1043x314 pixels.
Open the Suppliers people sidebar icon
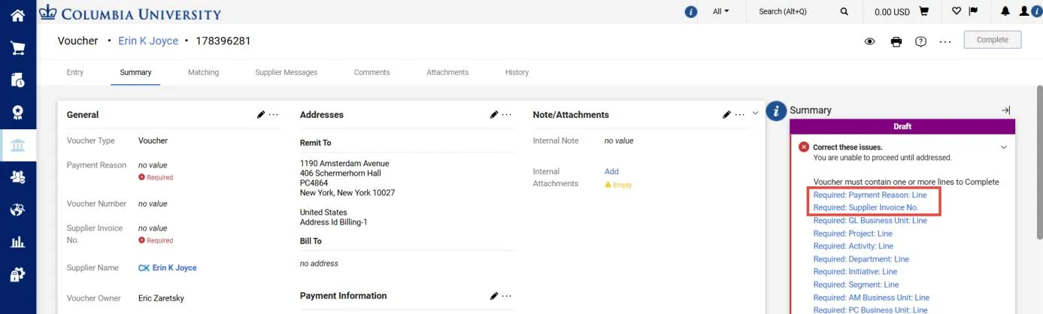click(17, 177)
